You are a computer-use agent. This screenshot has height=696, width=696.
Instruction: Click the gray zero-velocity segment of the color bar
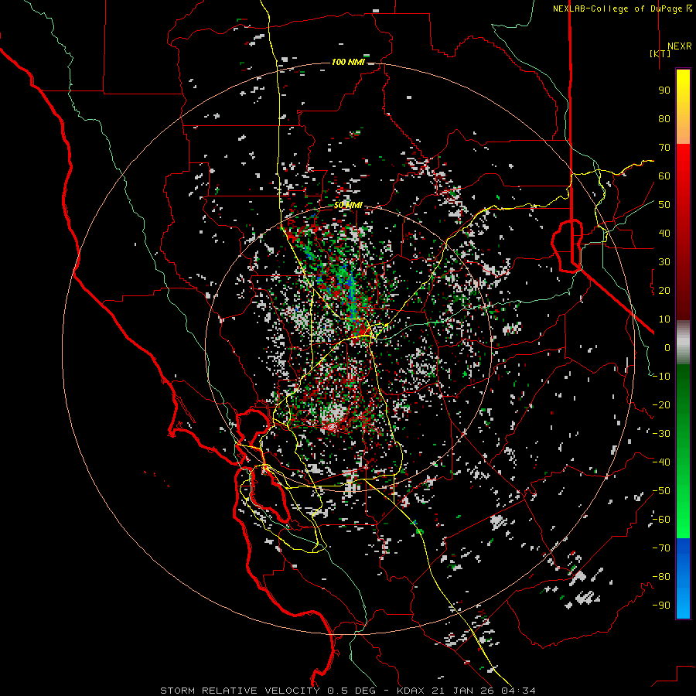[x=683, y=343]
